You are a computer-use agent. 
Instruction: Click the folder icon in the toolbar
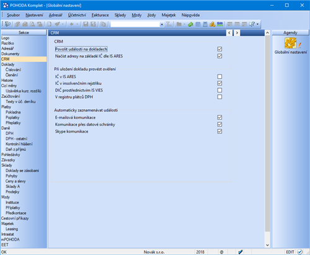pos(179,24)
